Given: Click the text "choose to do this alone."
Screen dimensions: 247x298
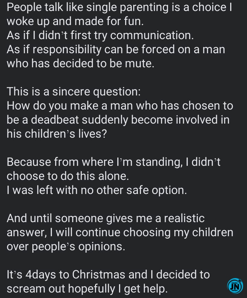Looking at the screenshot, I should click(68, 176).
